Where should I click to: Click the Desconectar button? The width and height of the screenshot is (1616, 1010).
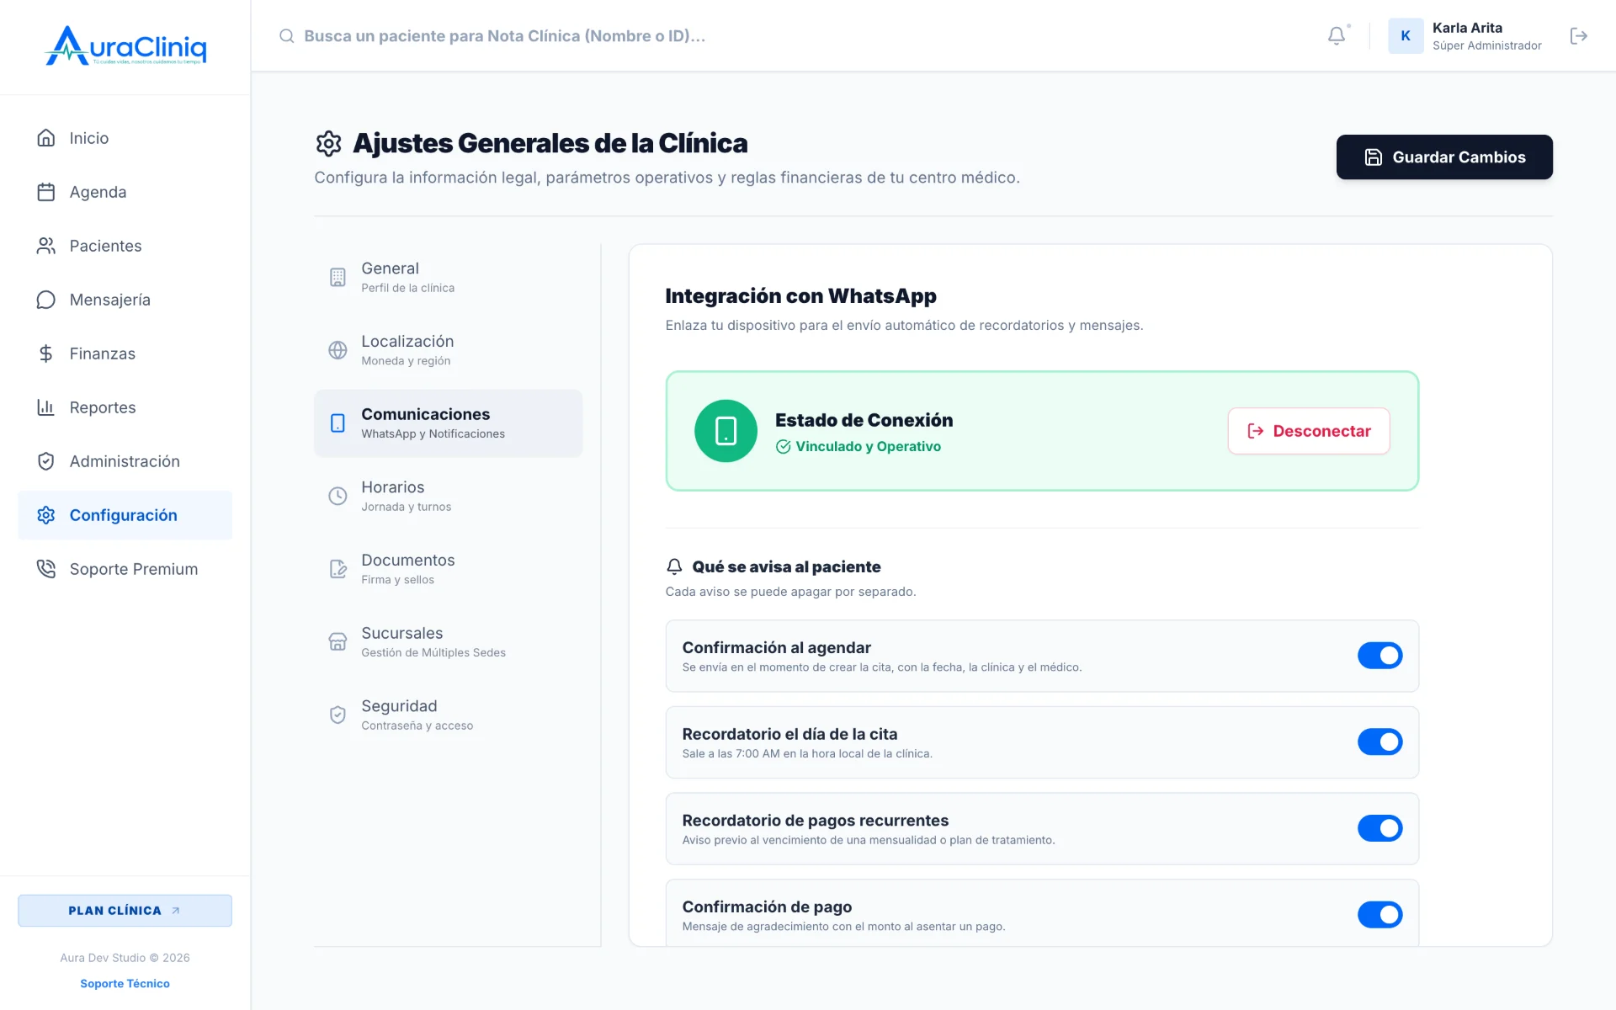pos(1309,431)
